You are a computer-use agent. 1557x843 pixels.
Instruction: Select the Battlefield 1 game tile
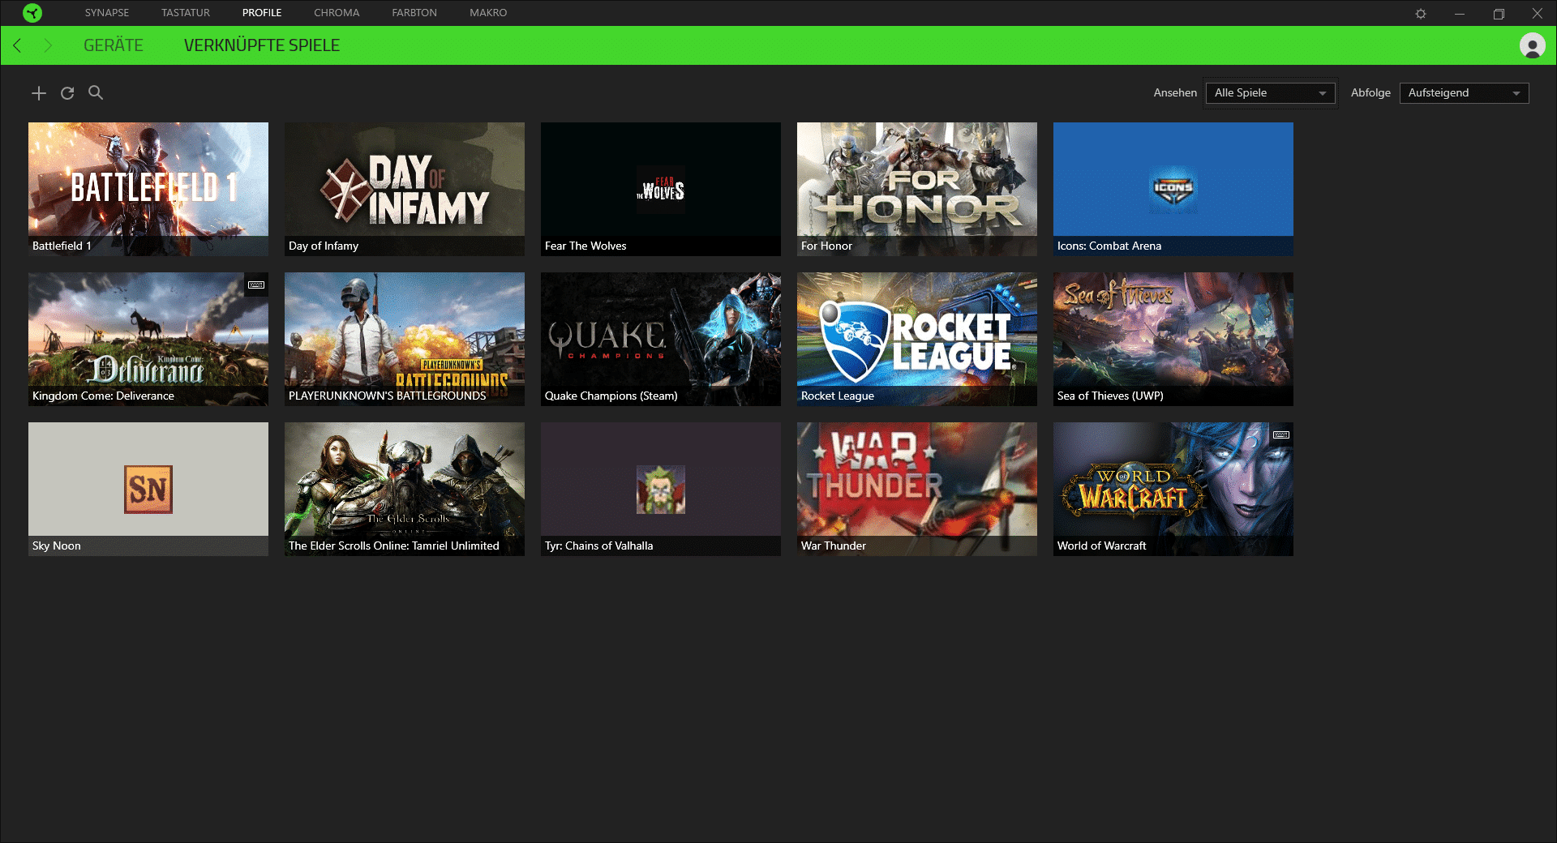[x=148, y=189]
